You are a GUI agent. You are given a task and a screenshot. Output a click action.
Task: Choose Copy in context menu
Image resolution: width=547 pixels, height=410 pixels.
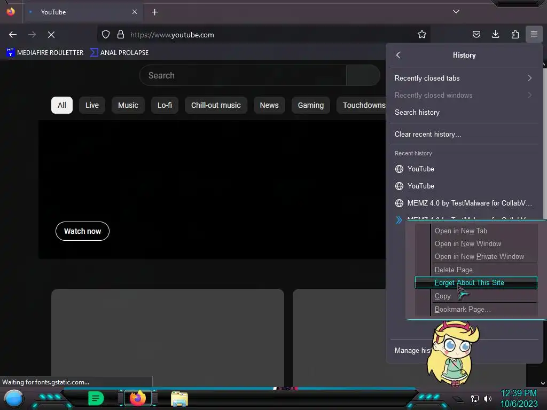[x=476, y=296]
